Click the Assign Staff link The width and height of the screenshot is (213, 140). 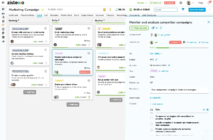coord(164,35)
